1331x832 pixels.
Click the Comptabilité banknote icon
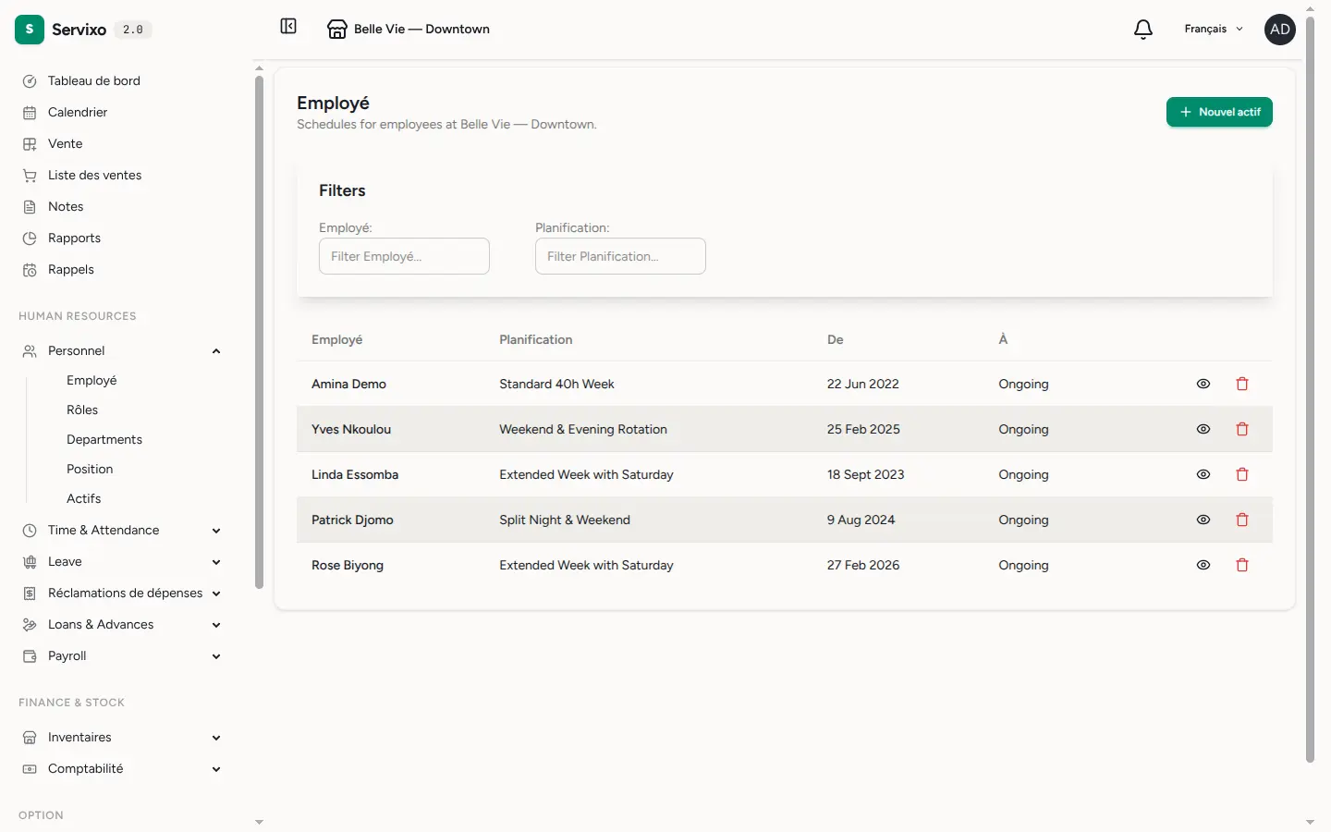click(30, 769)
